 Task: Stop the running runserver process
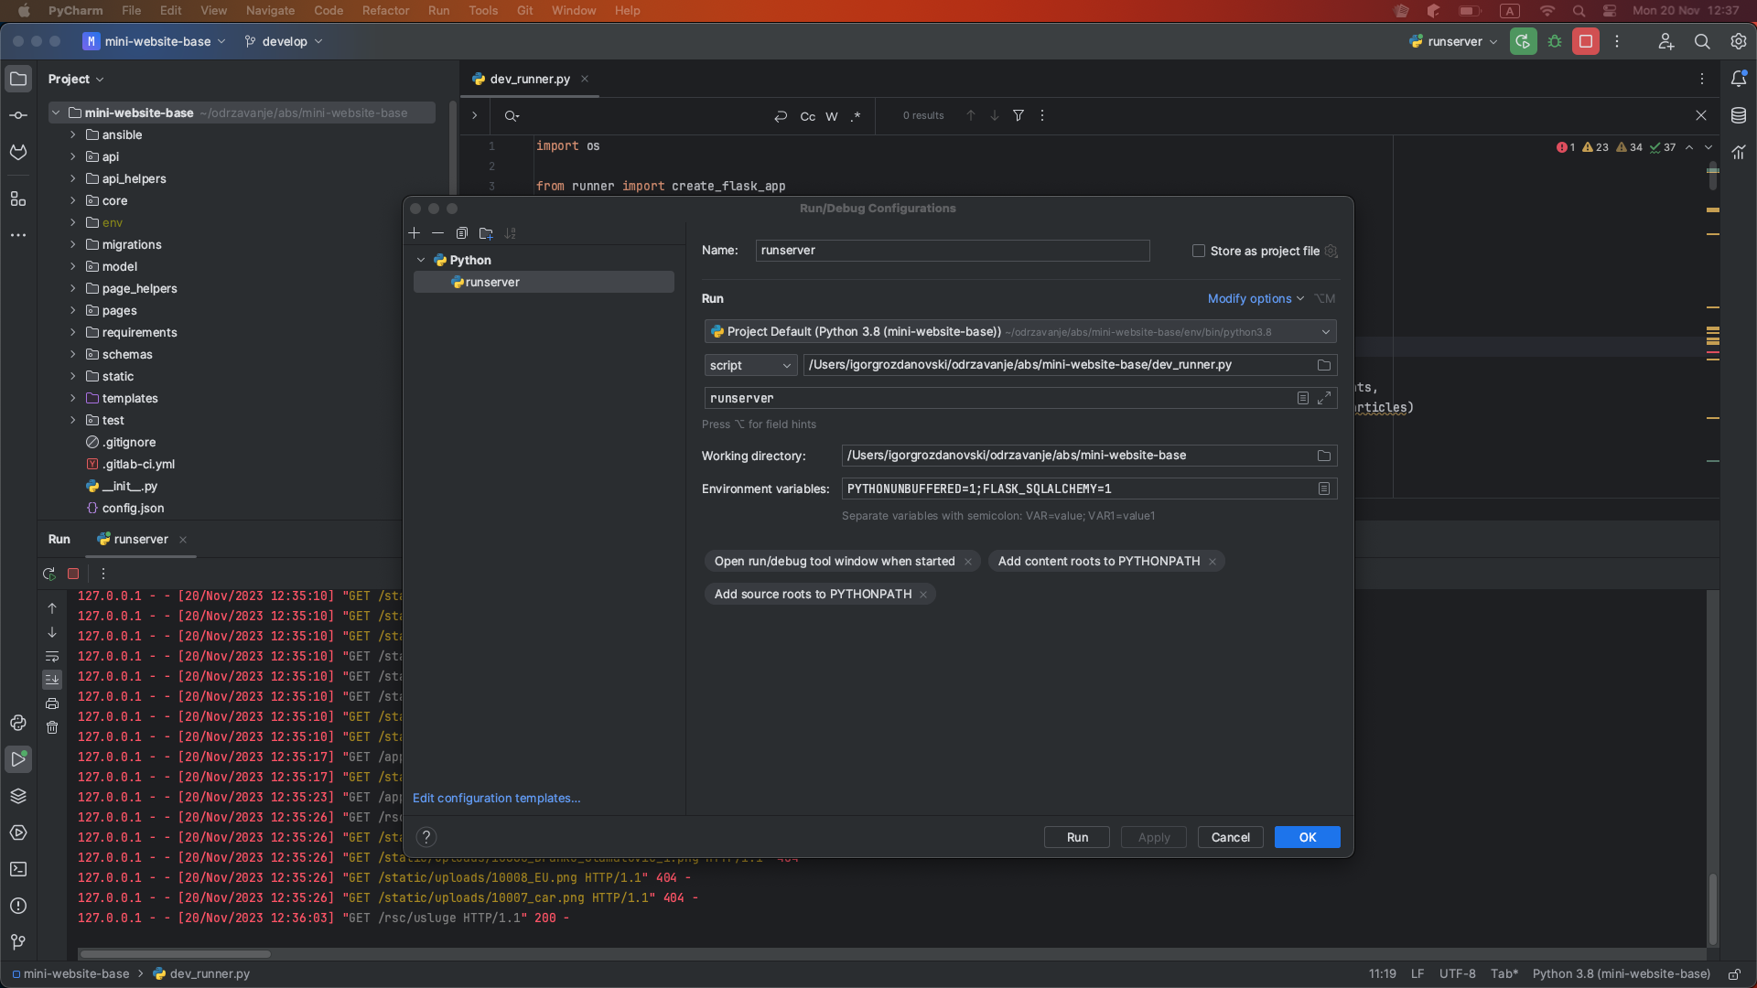pos(1586,41)
